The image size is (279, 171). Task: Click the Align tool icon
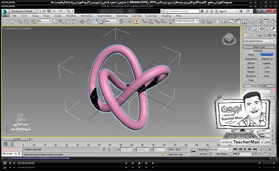(210, 22)
